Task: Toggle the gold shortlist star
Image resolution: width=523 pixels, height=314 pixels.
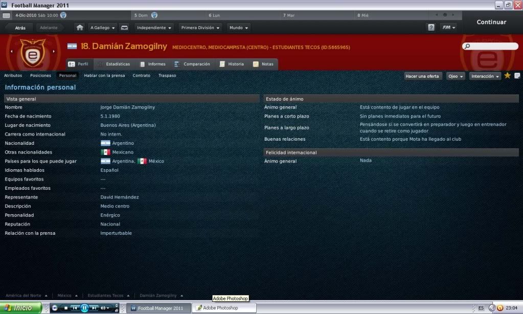Action: click(507, 76)
